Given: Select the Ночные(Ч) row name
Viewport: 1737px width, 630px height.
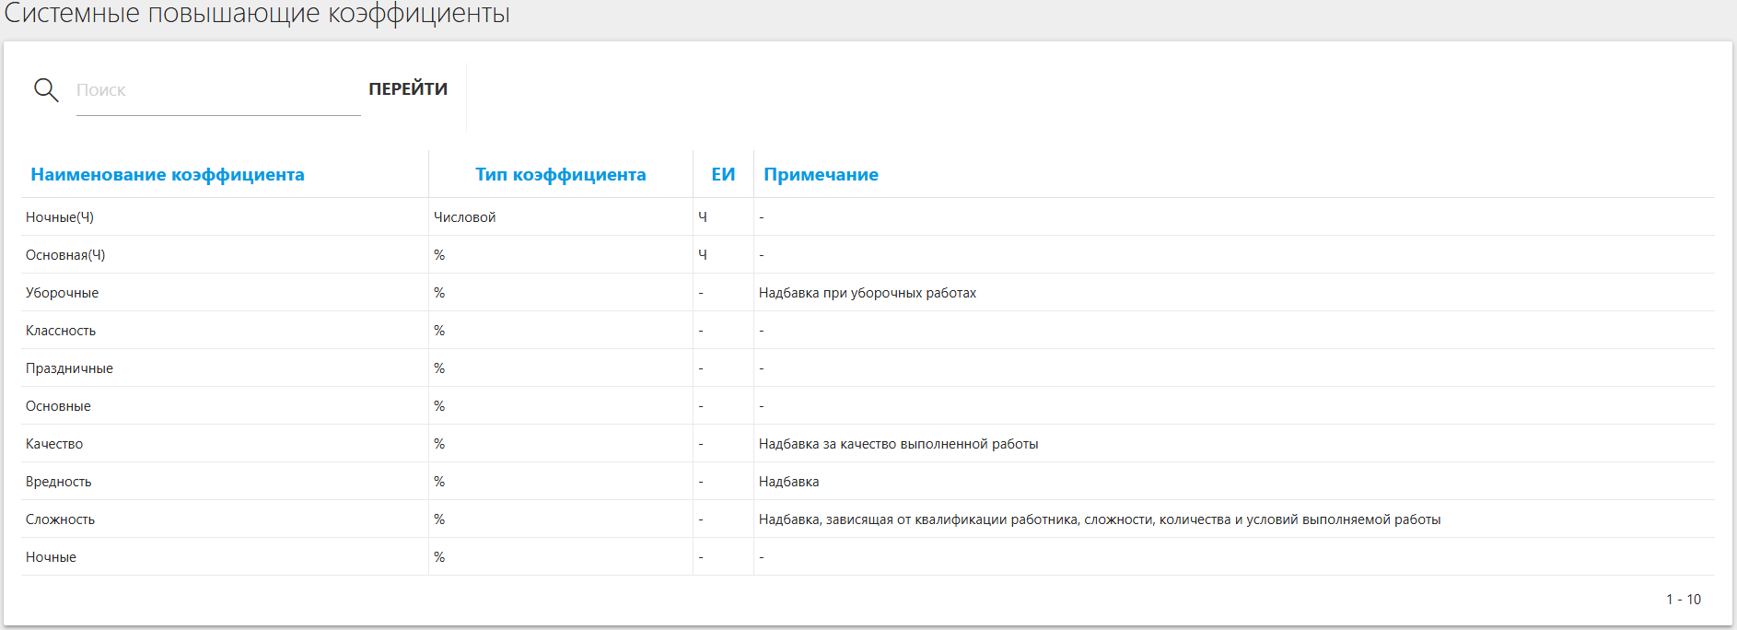Looking at the screenshot, I should point(60,217).
